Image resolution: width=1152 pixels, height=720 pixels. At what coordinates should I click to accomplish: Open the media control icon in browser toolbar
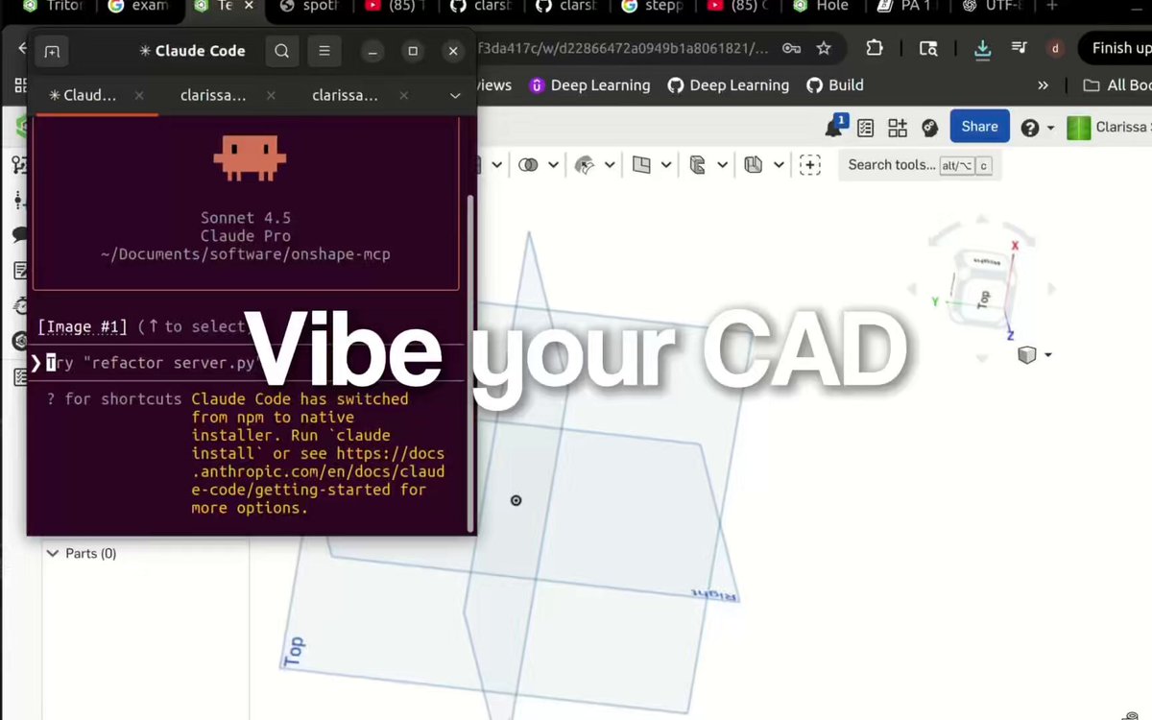[x=1020, y=48]
